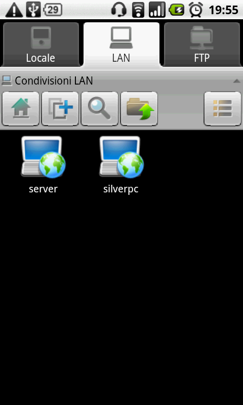The width and height of the screenshot is (243, 405).
Task: Open search with magnifier icon
Action: 100,109
